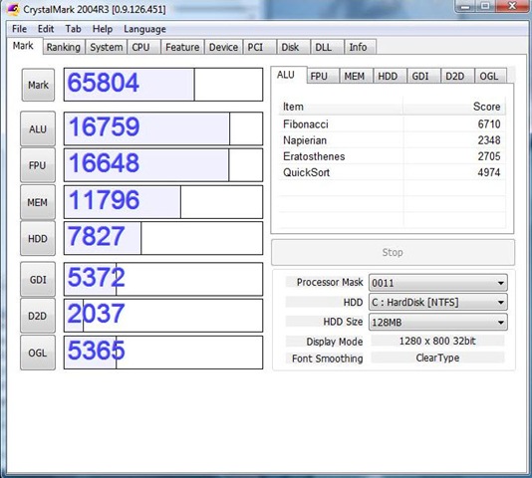Screen dimensions: 532x478
Task: Open the Language menu
Action: click(x=144, y=29)
